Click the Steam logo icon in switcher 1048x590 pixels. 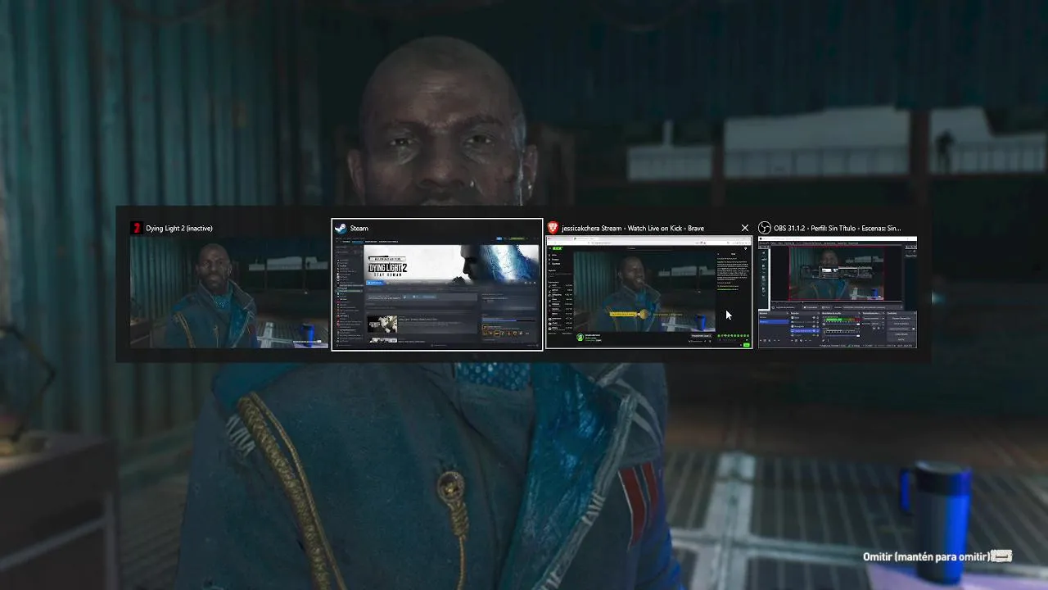click(341, 228)
